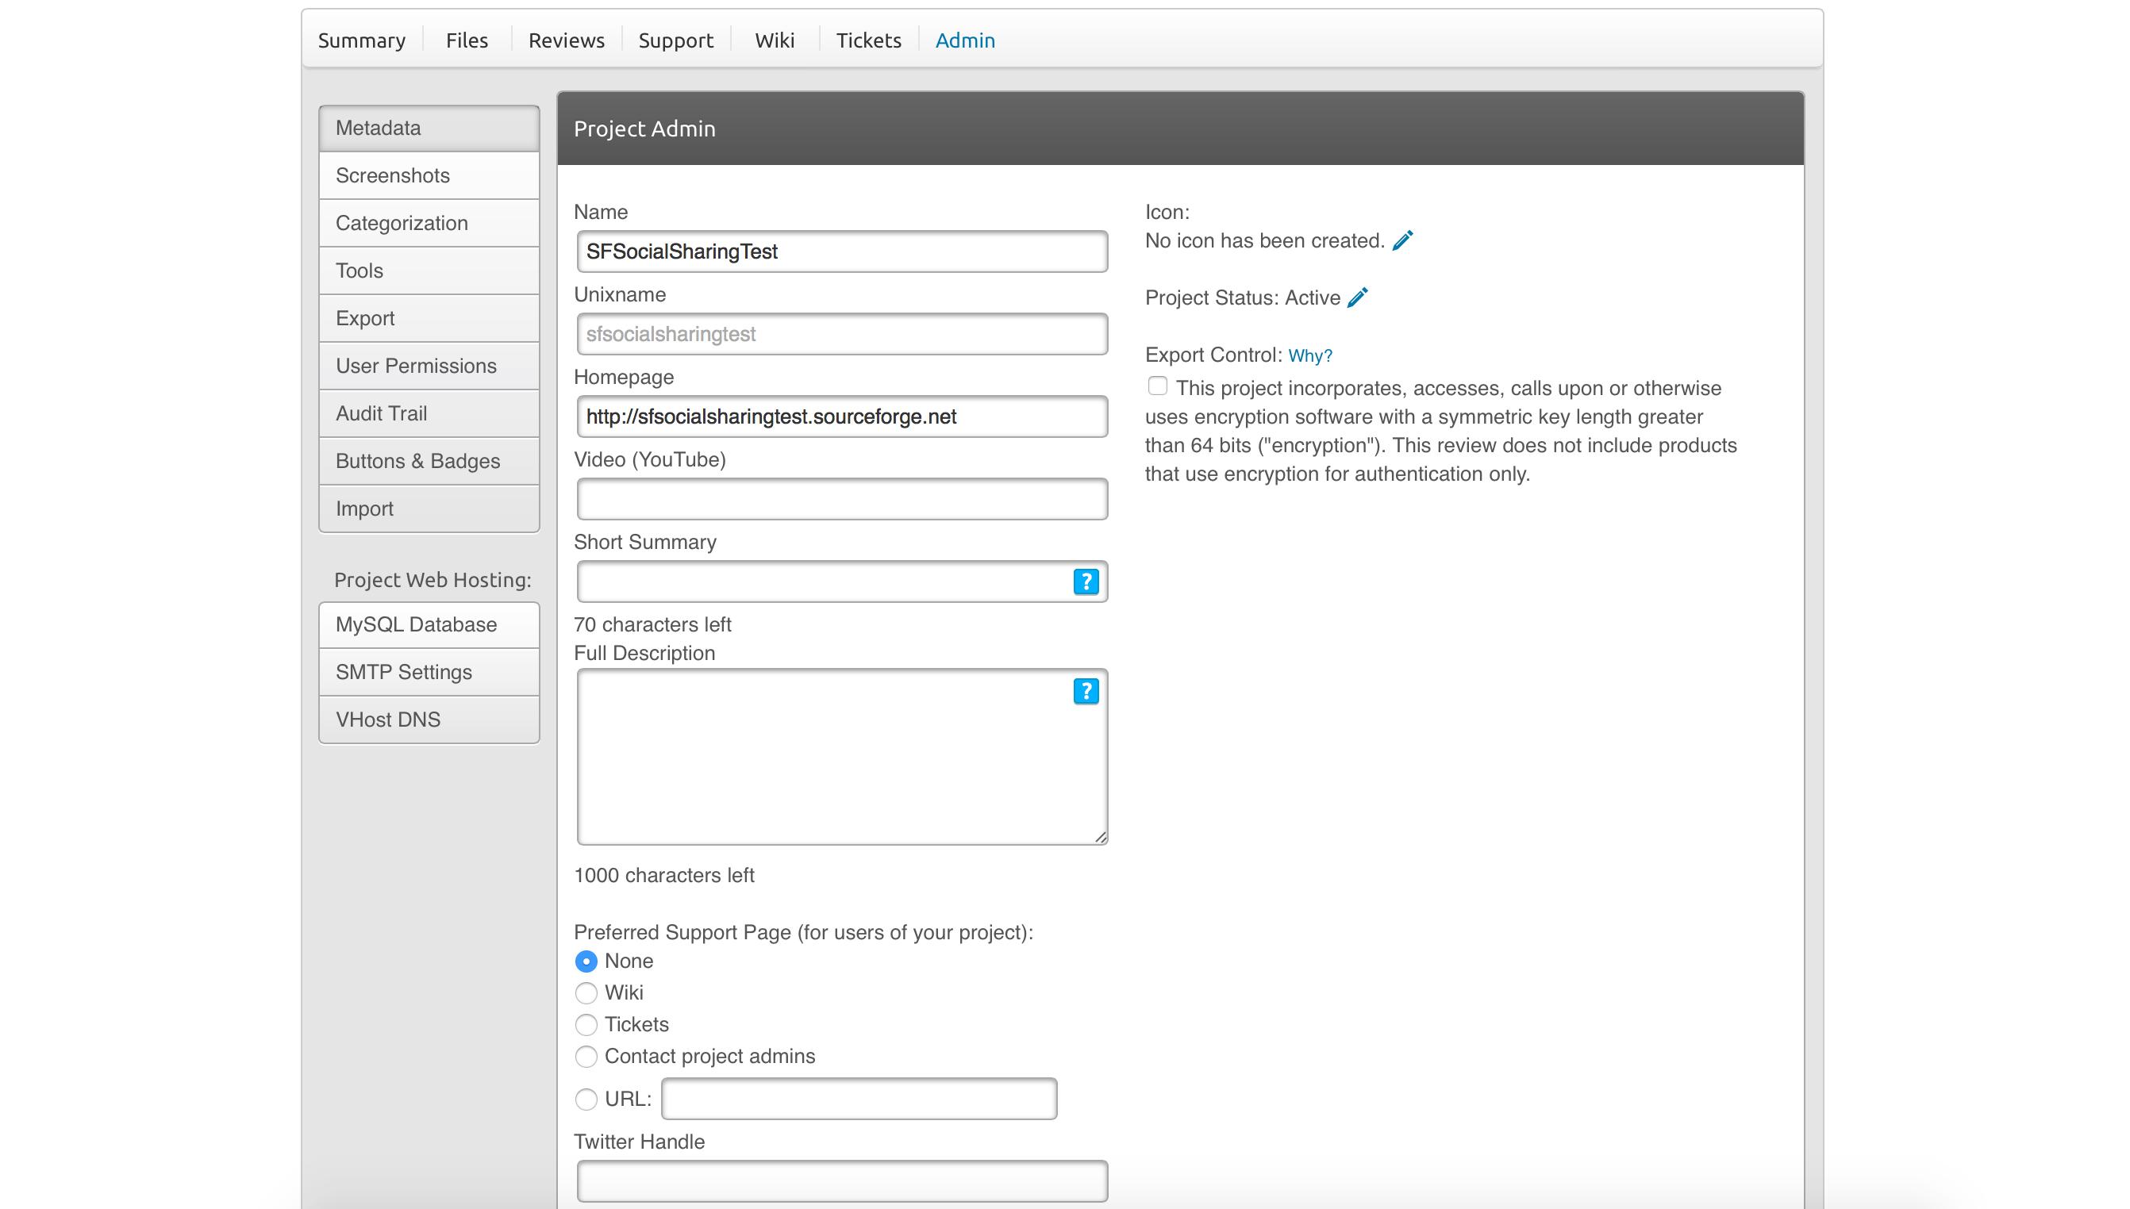The height and width of the screenshot is (1209, 2130).
Task: Select the URL support page radio
Action: pos(586,1100)
